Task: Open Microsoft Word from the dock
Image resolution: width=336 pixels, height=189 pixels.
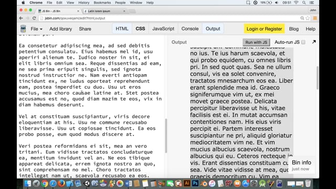Action: [x=129, y=184]
